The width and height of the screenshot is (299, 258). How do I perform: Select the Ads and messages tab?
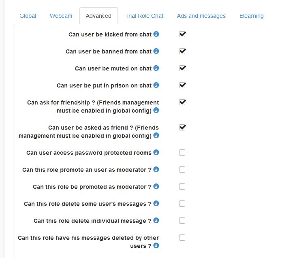coord(201,16)
